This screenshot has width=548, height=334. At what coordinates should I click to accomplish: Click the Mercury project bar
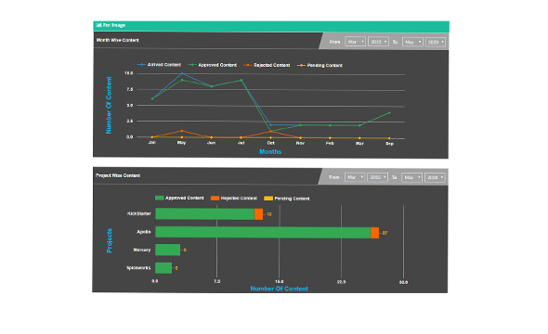click(168, 250)
